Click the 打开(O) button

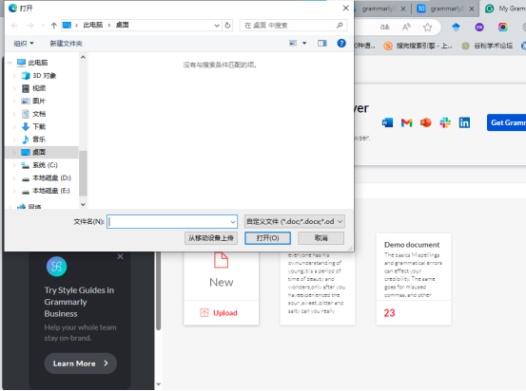[267, 238]
